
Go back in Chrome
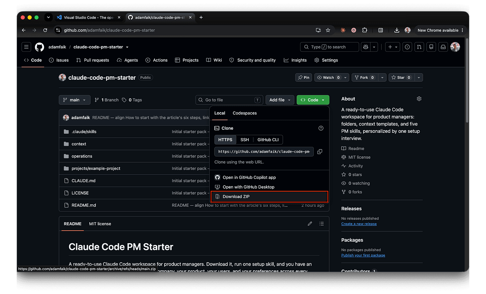24,30
